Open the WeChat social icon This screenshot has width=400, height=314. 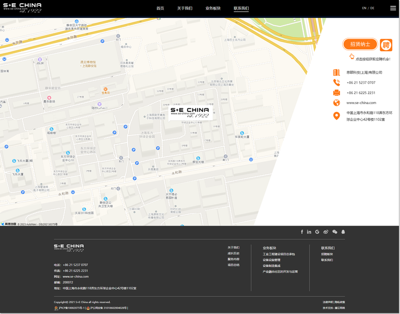[x=335, y=232]
